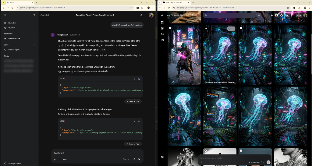
Task: Open the scenebuilder filmstrip icon
Action: (x=276, y=15)
